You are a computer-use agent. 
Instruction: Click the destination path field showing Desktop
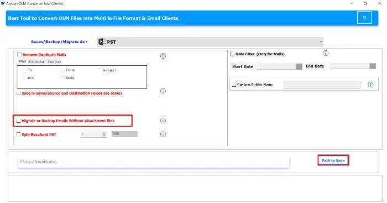tap(153, 162)
